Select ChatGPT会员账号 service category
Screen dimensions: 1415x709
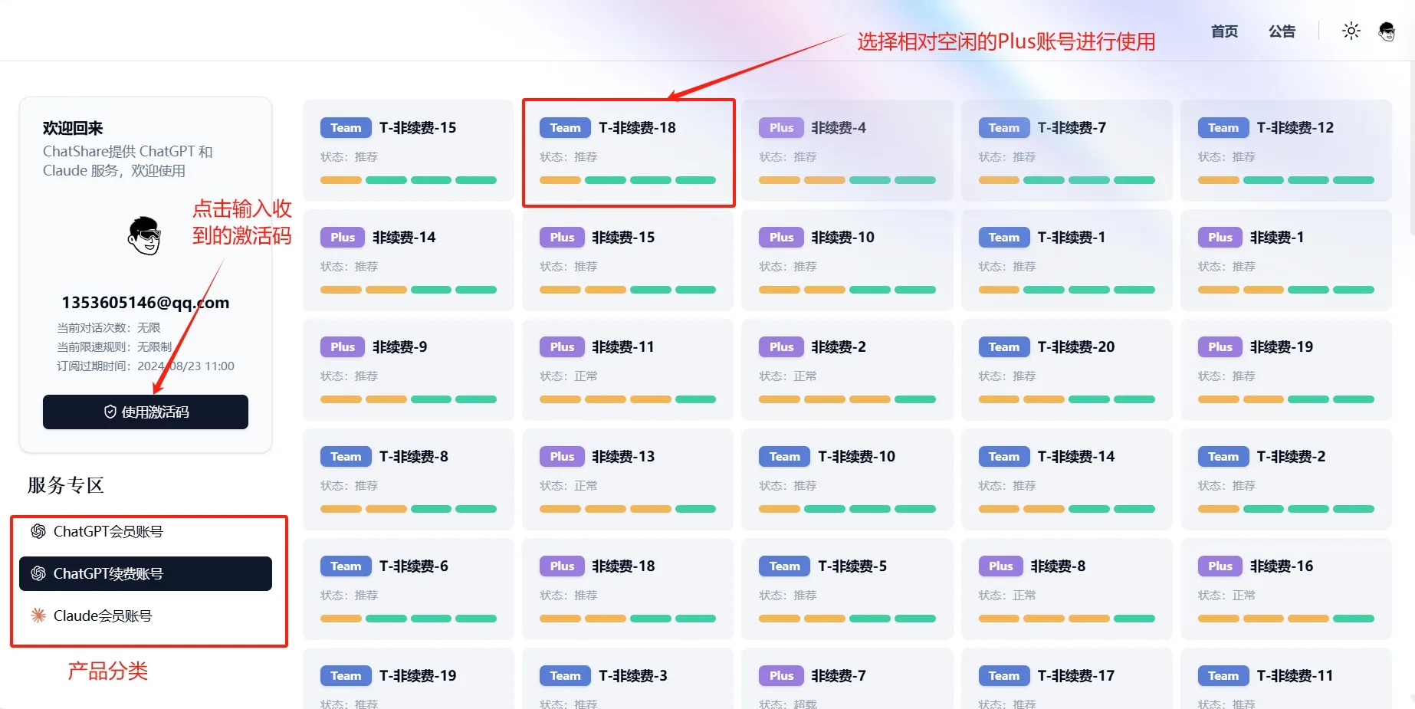[146, 531]
